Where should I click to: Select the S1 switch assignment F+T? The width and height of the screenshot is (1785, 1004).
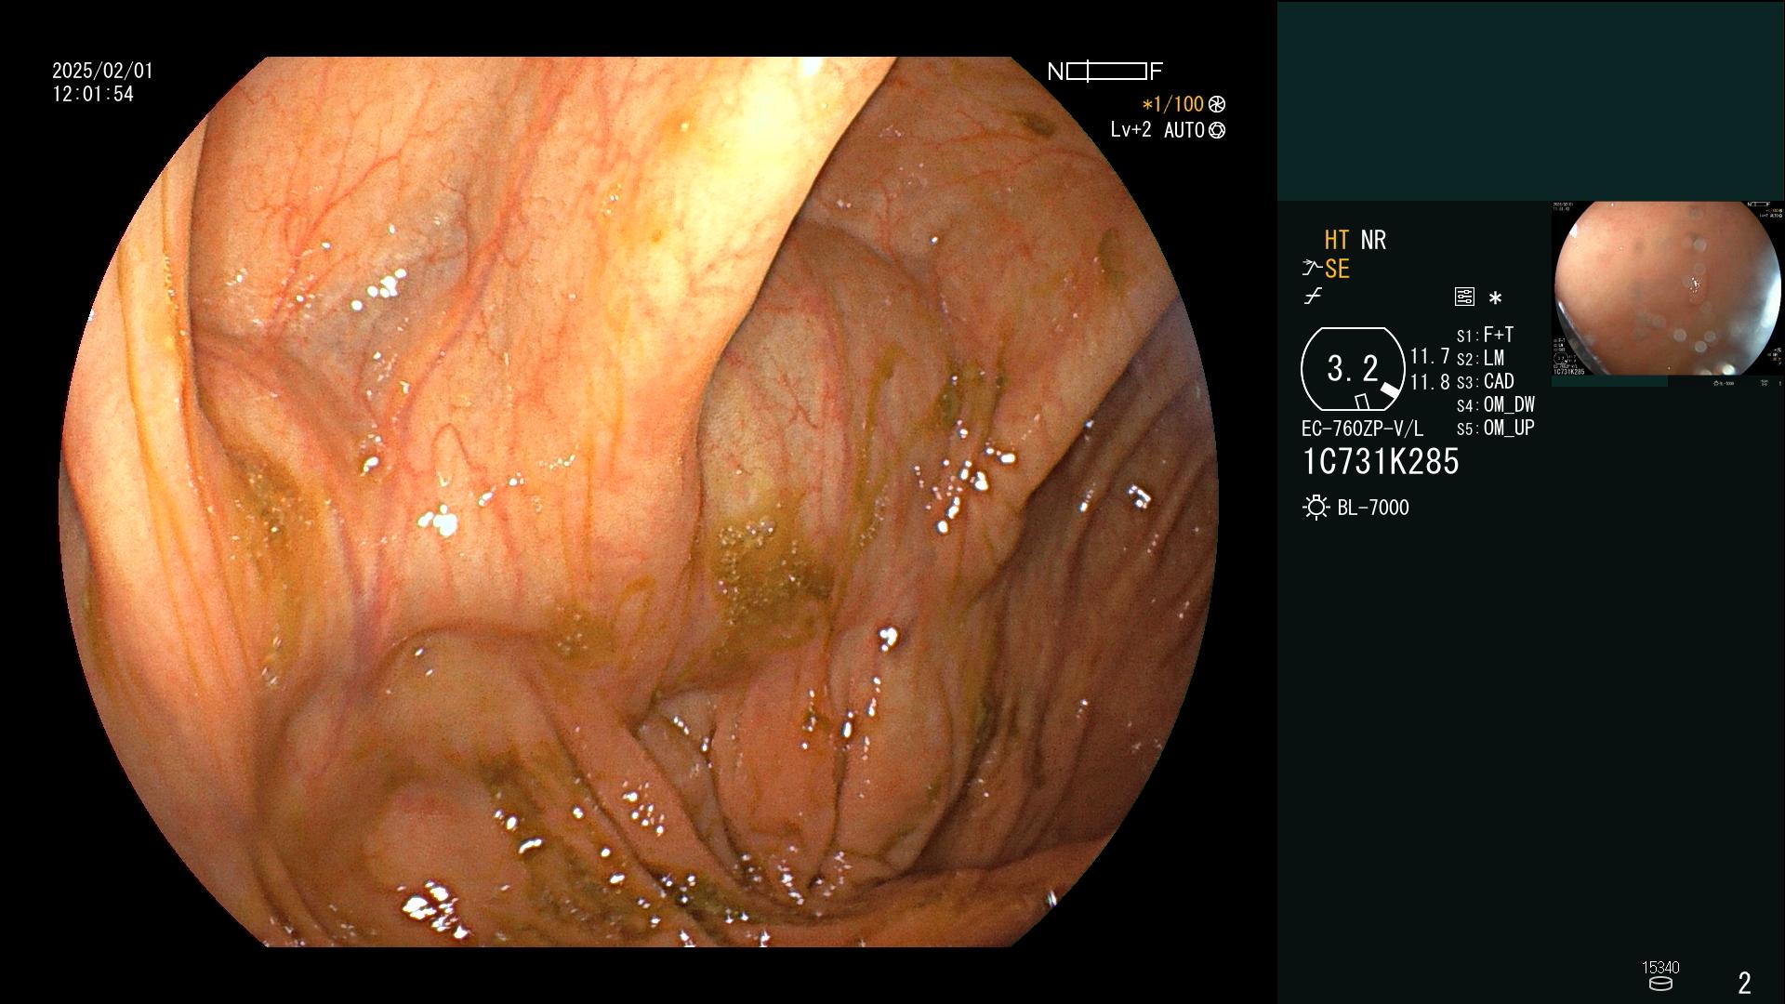point(1486,335)
